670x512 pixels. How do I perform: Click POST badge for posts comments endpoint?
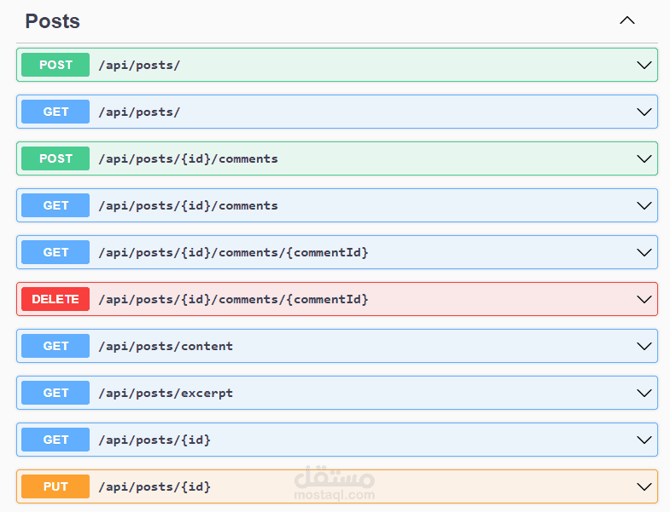[55, 158]
